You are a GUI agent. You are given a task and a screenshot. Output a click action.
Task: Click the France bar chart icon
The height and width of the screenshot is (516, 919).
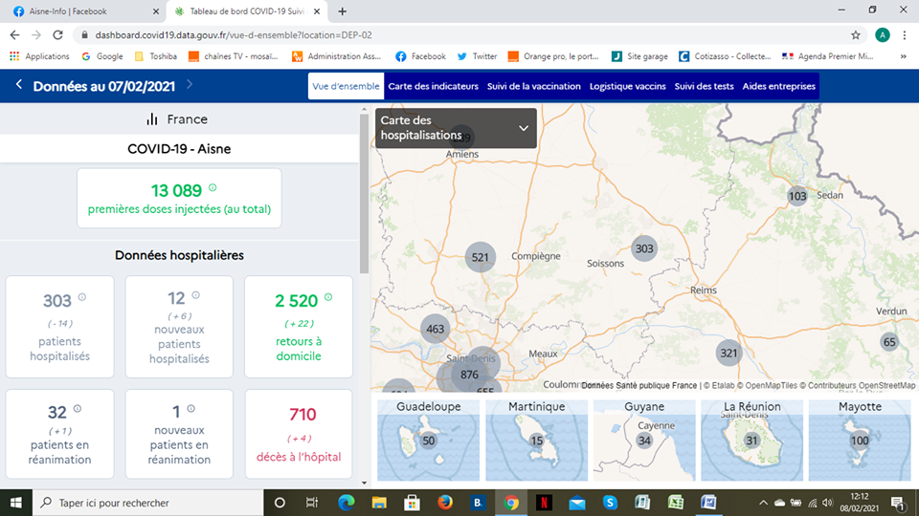click(152, 119)
